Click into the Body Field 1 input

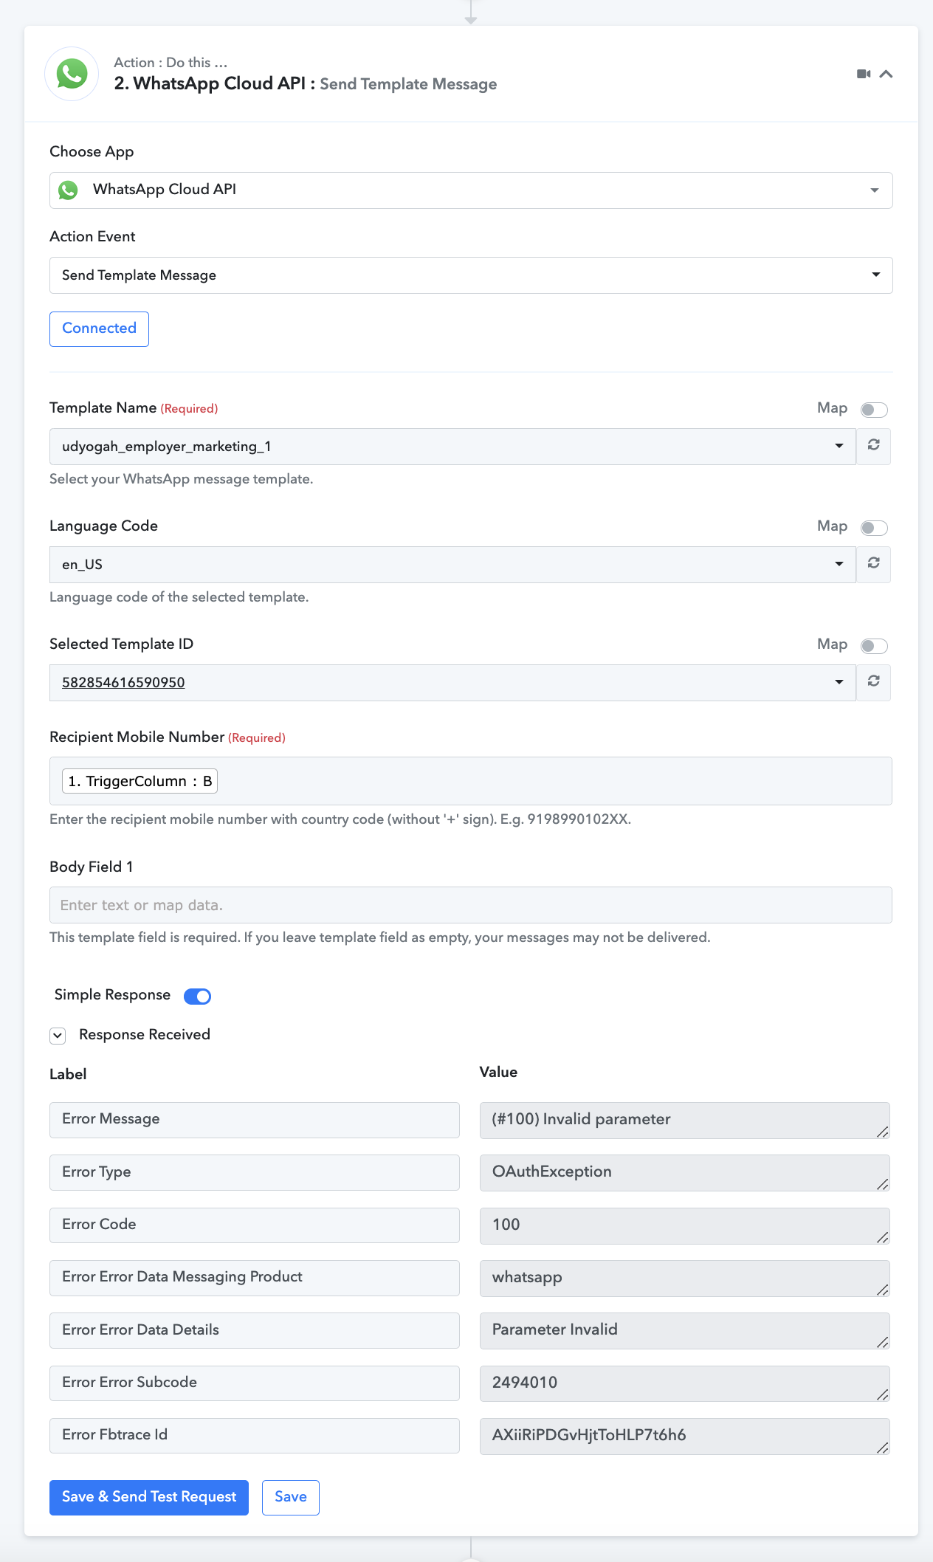tap(471, 905)
